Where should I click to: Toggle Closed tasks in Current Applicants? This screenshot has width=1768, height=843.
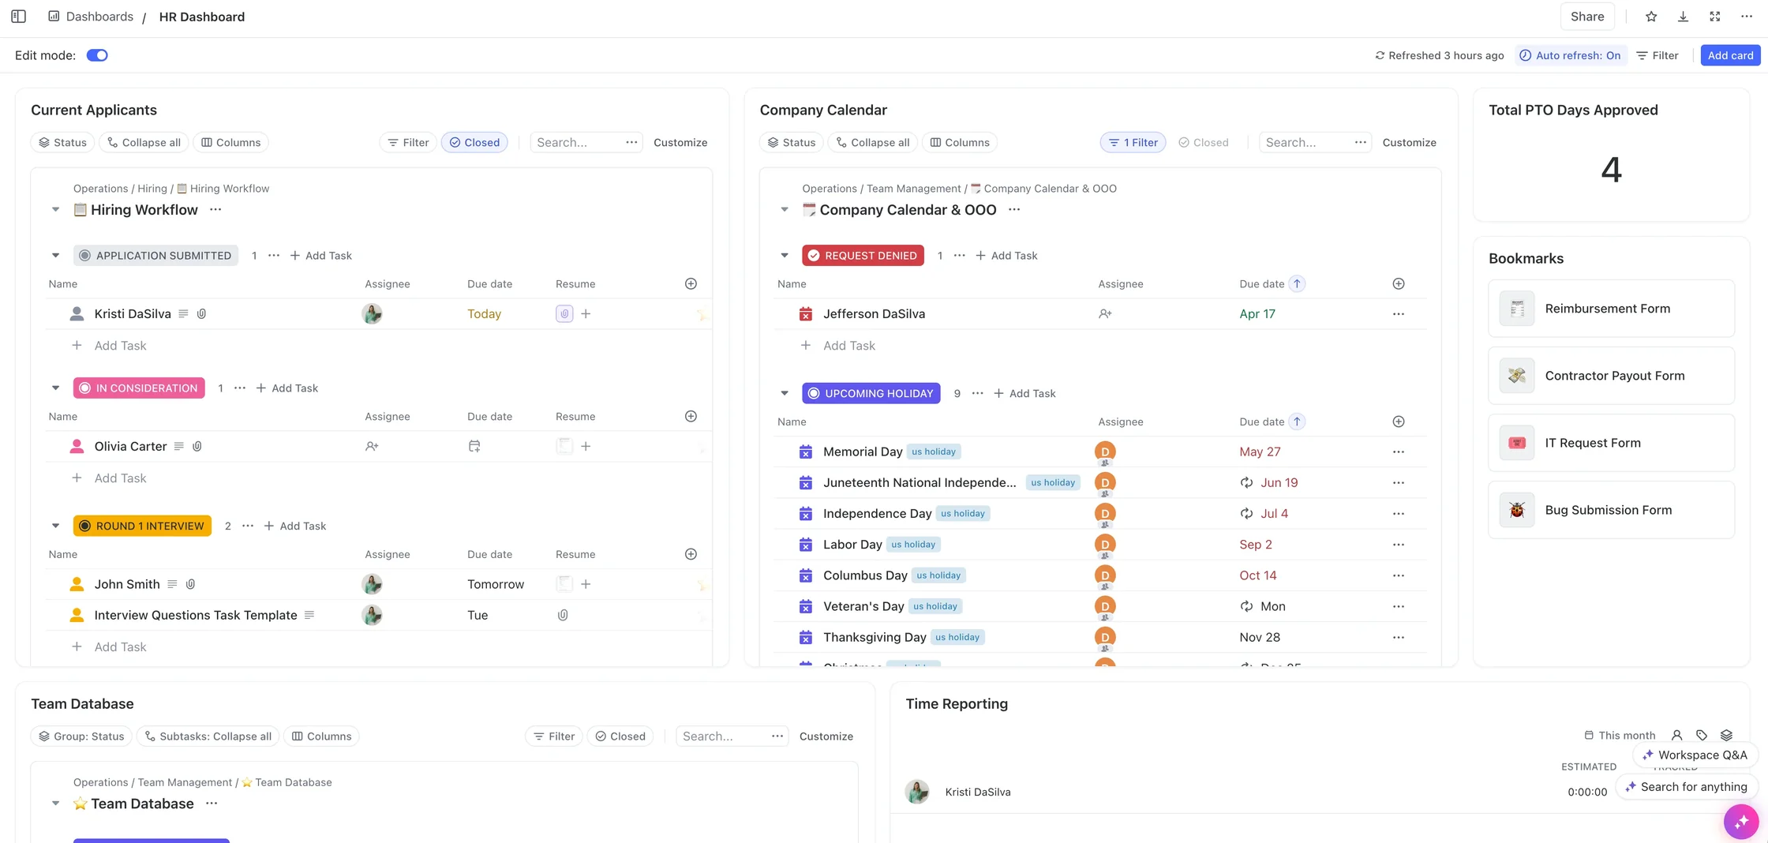pyautogui.click(x=474, y=143)
